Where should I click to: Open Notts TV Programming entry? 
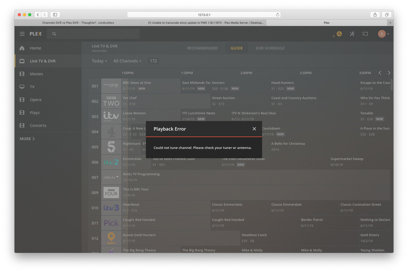[x=255, y=177]
